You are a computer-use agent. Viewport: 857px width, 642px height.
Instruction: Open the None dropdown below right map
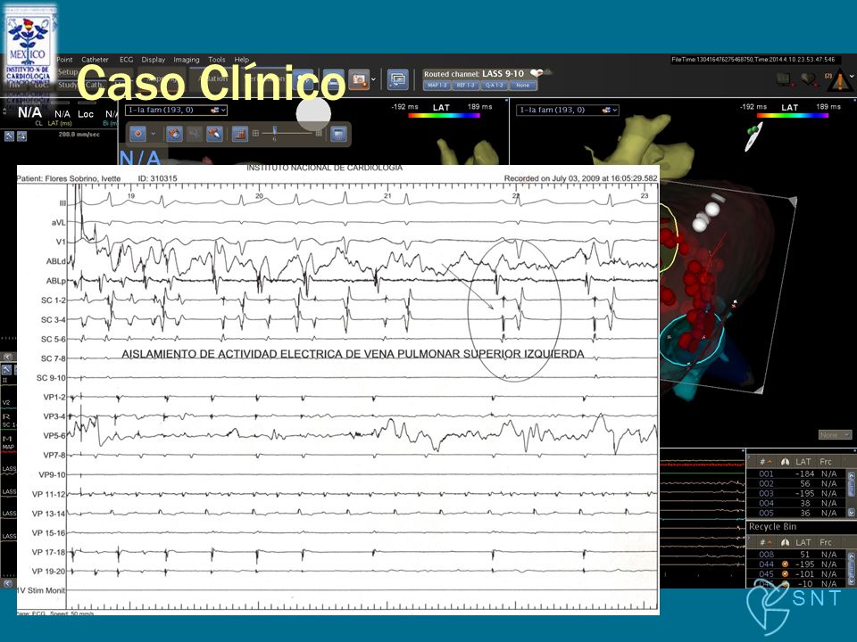click(x=835, y=434)
